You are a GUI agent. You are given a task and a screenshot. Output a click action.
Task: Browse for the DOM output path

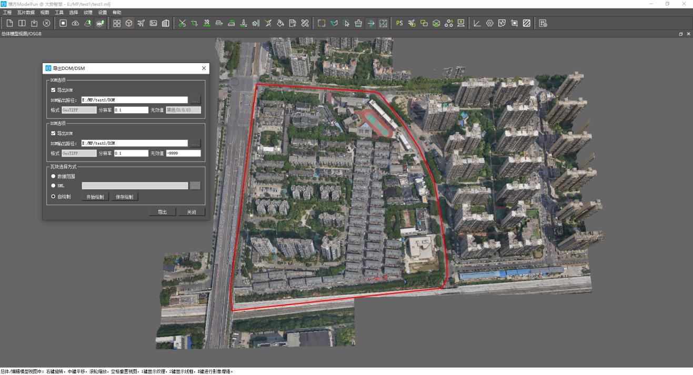(195, 100)
